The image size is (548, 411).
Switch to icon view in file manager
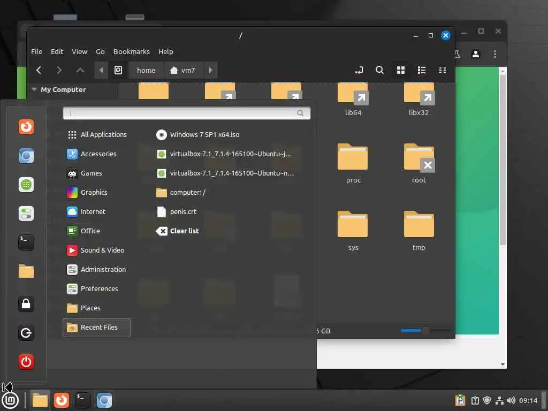(401, 70)
